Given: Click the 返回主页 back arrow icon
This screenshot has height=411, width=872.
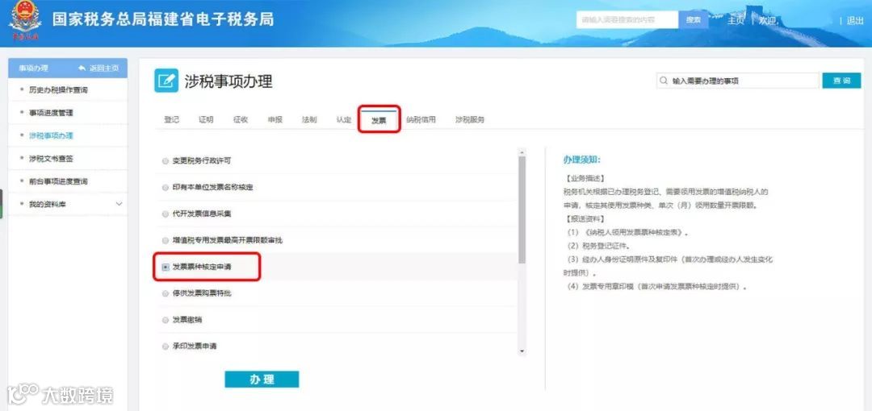Looking at the screenshot, I should 82,68.
